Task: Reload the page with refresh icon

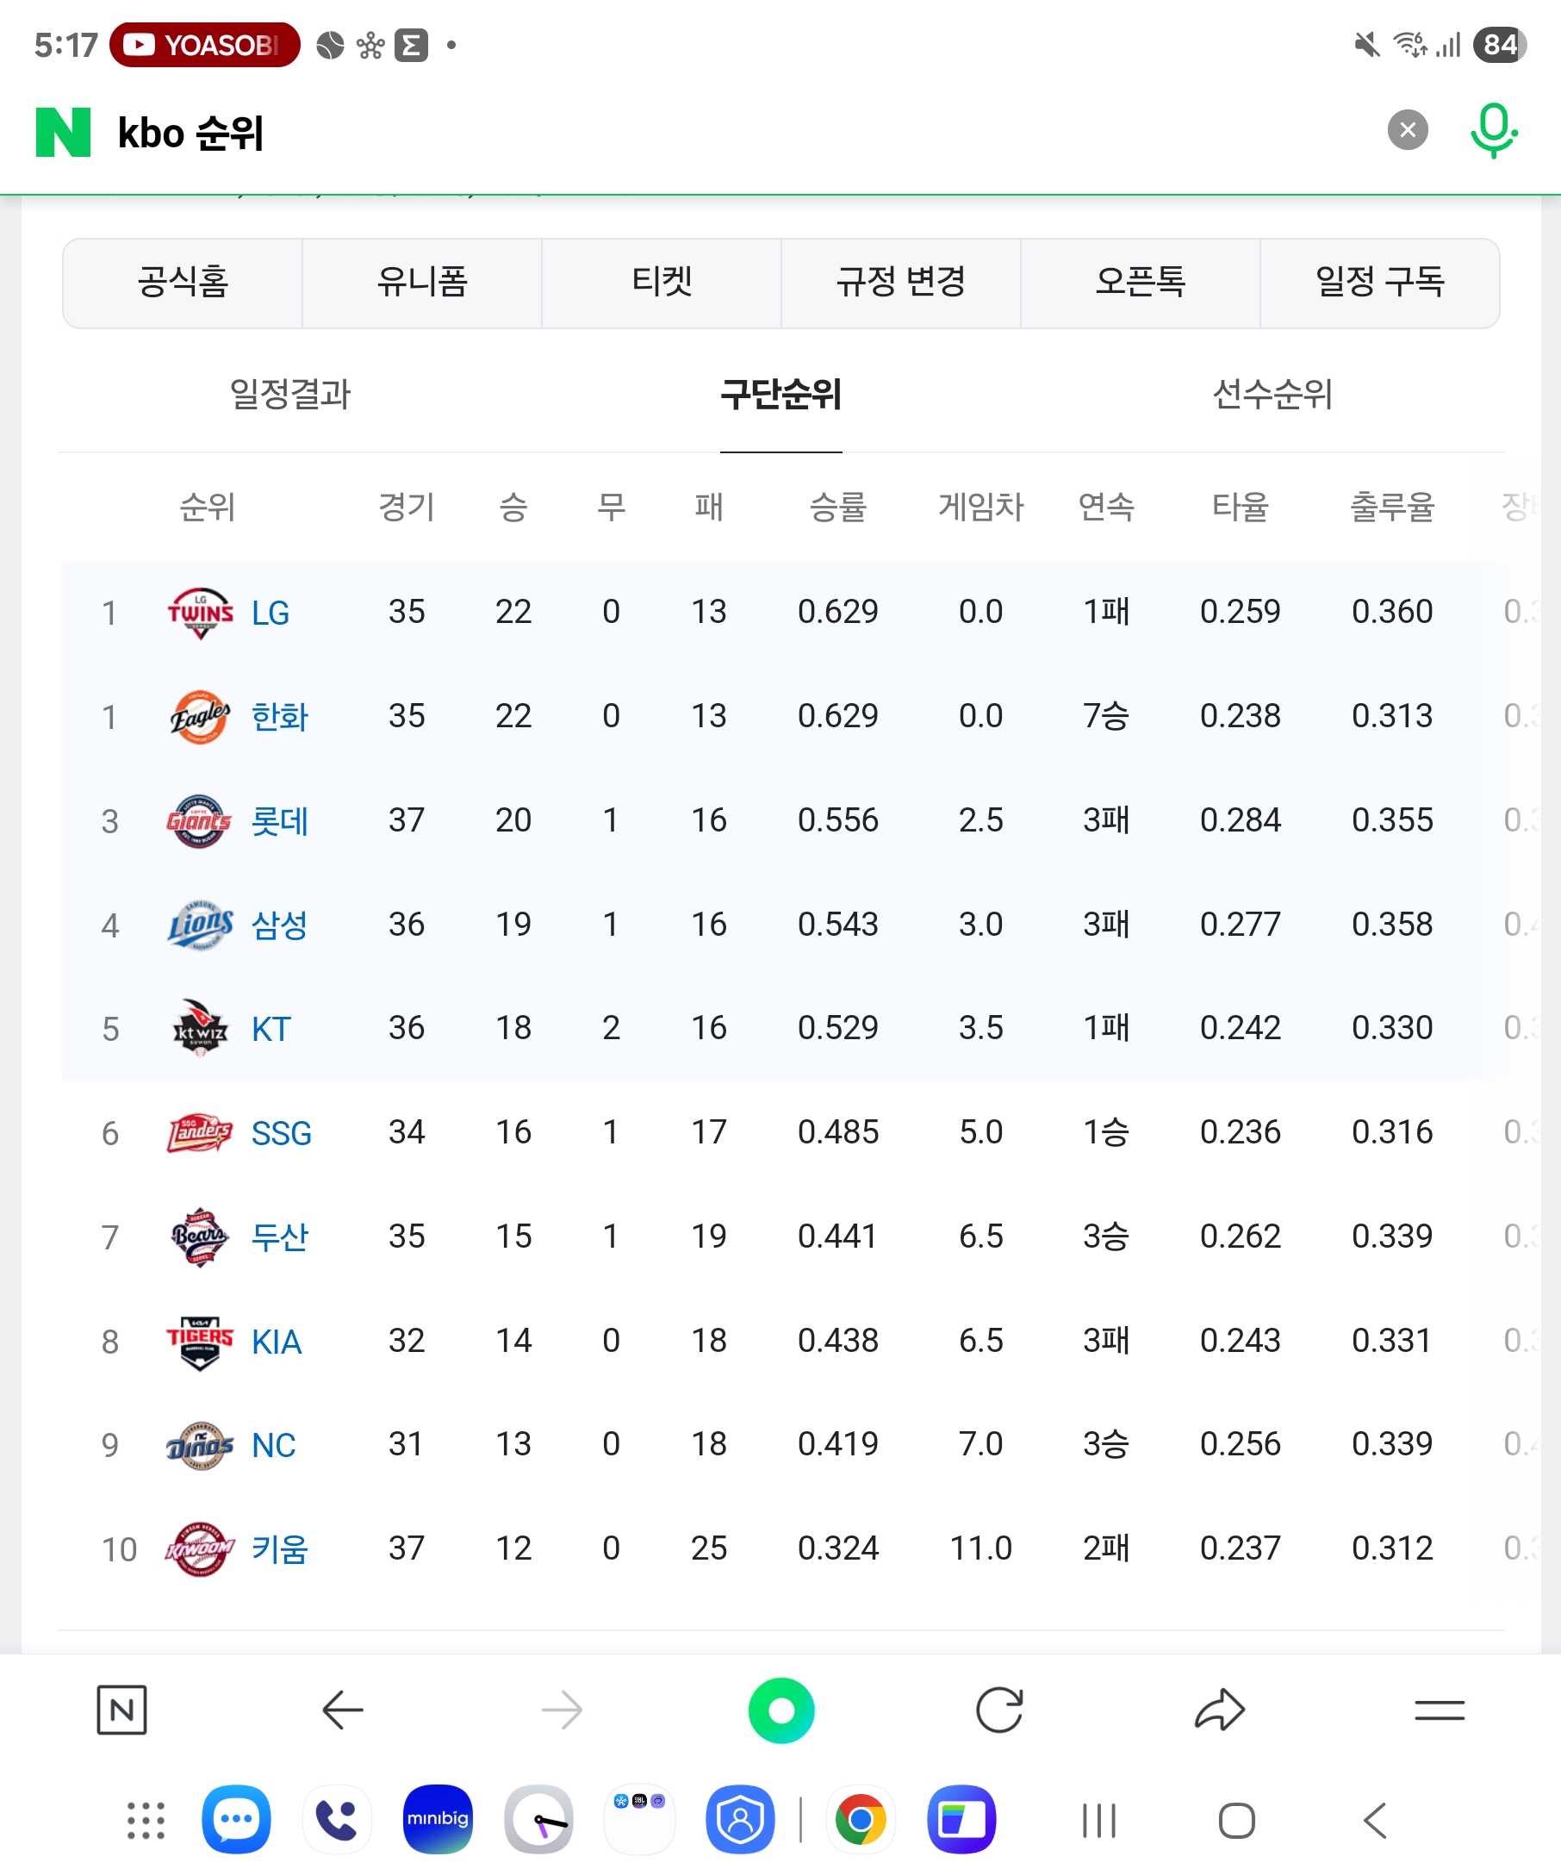Action: [998, 1710]
